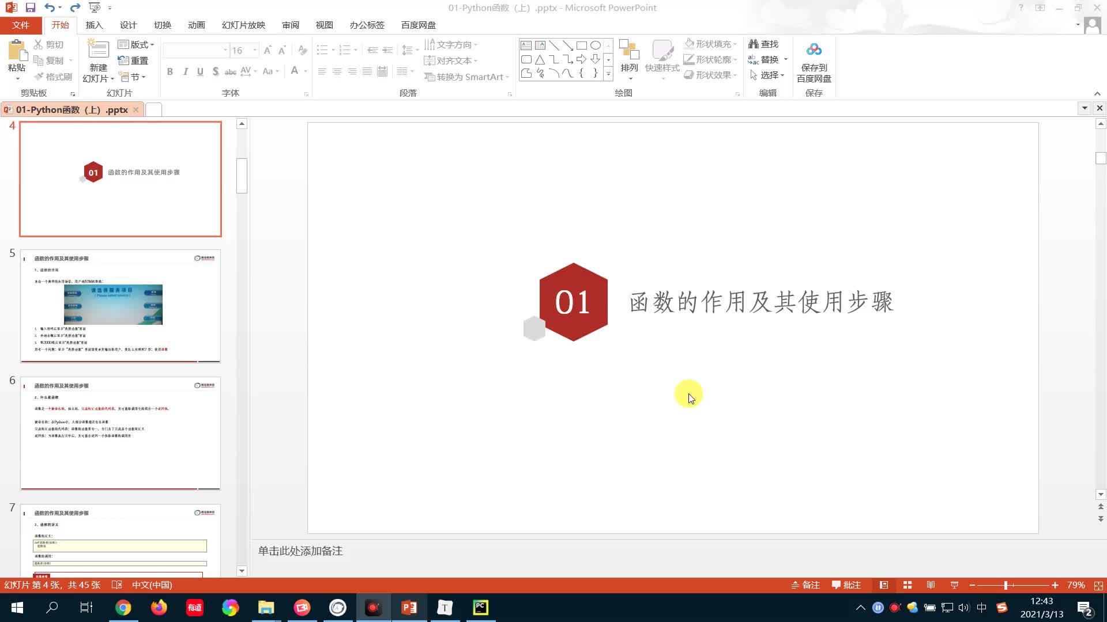Toggle Bold formatting
1107x622 pixels.
click(170, 71)
